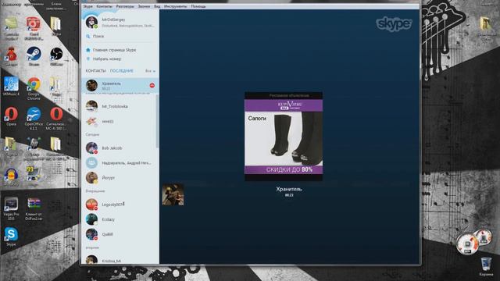The height and width of the screenshot is (281, 500).
Task: Click the Поиск search field
Action: [120, 37]
